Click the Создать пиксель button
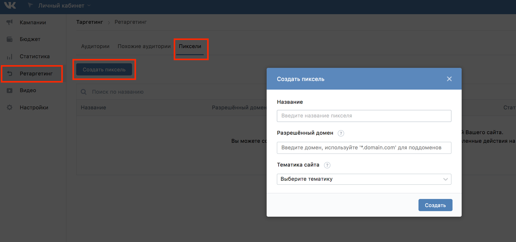The width and height of the screenshot is (516, 242). 104,69
